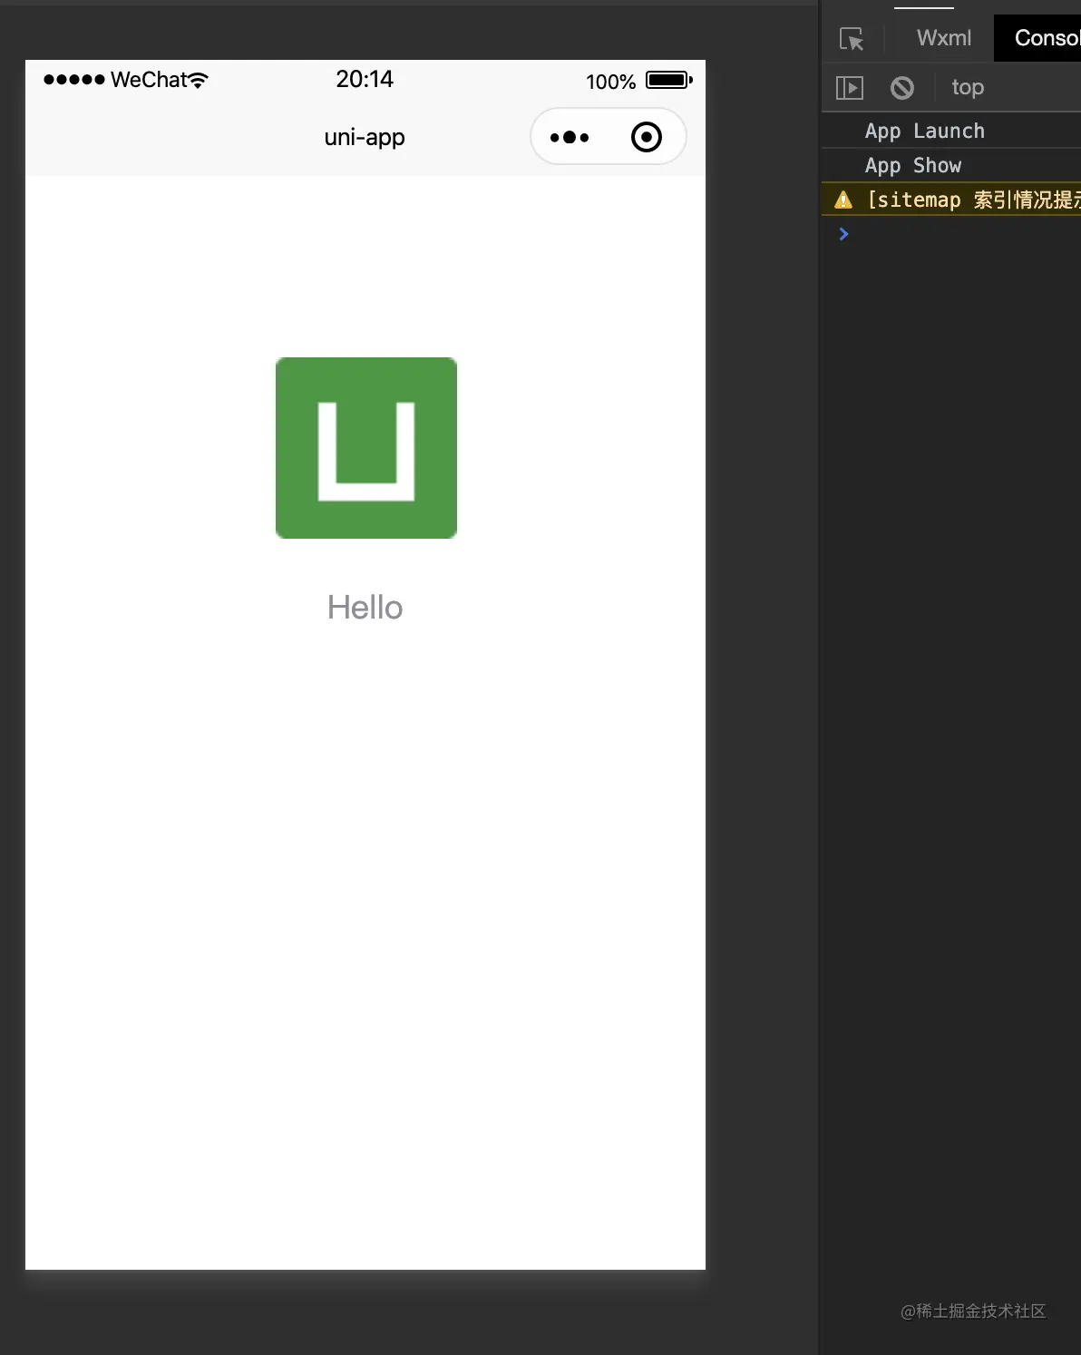The image size is (1081, 1355).
Task: Click the sitemap warning message text
Action: coord(974,200)
